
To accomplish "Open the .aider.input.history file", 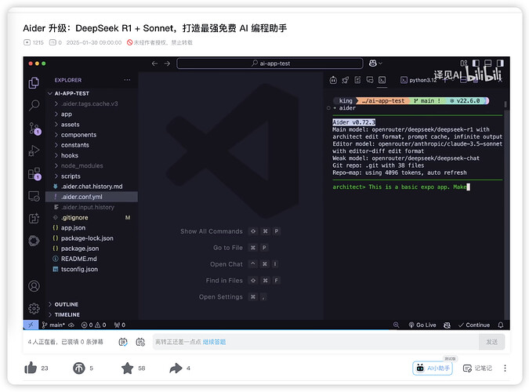I will click(x=87, y=207).
